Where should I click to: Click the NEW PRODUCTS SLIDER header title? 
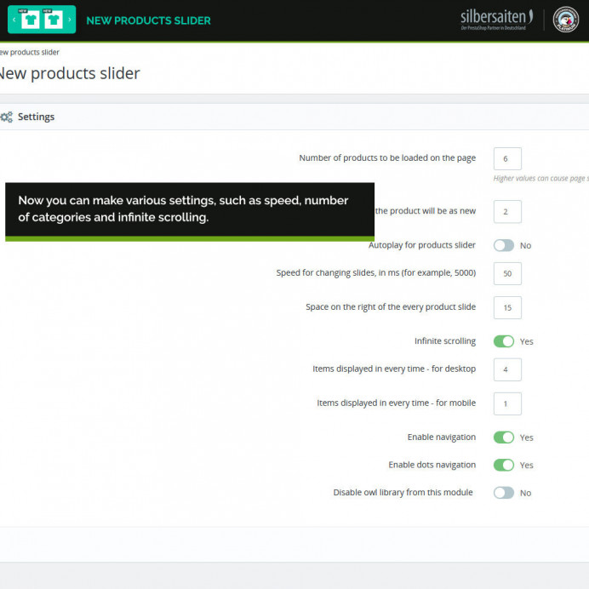148,20
